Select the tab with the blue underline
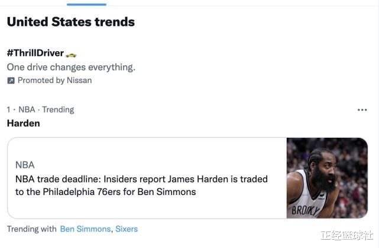Image resolution: width=379 pixels, height=248 pixels. click(x=86, y=3)
